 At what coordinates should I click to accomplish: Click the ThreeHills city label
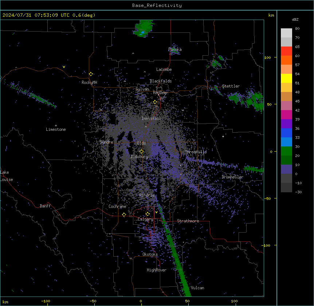pos(196,152)
